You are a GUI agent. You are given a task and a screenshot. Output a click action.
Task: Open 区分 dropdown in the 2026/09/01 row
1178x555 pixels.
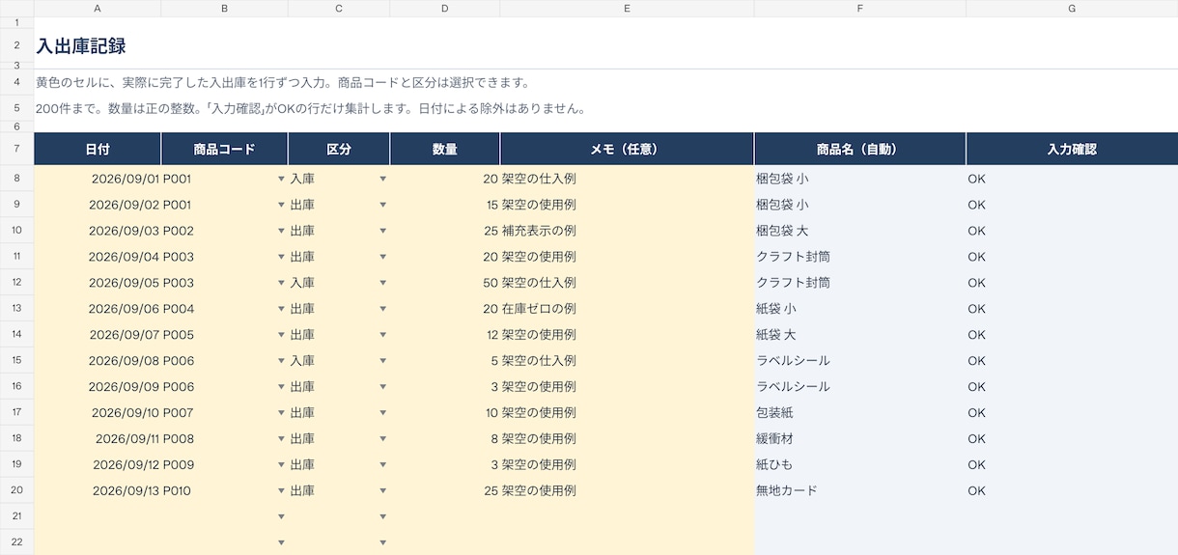(383, 179)
